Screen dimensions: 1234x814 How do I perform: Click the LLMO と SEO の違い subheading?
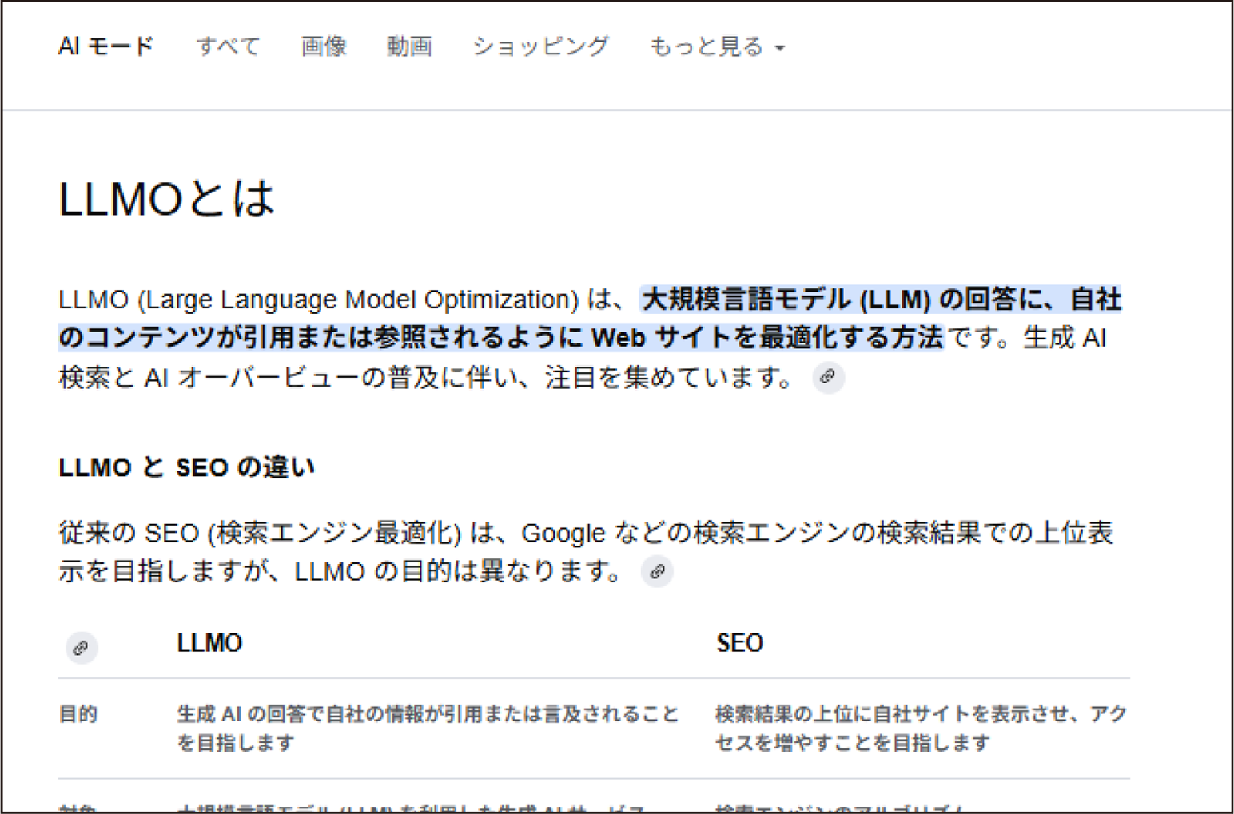pyautogui.click(x=186, y=467)
